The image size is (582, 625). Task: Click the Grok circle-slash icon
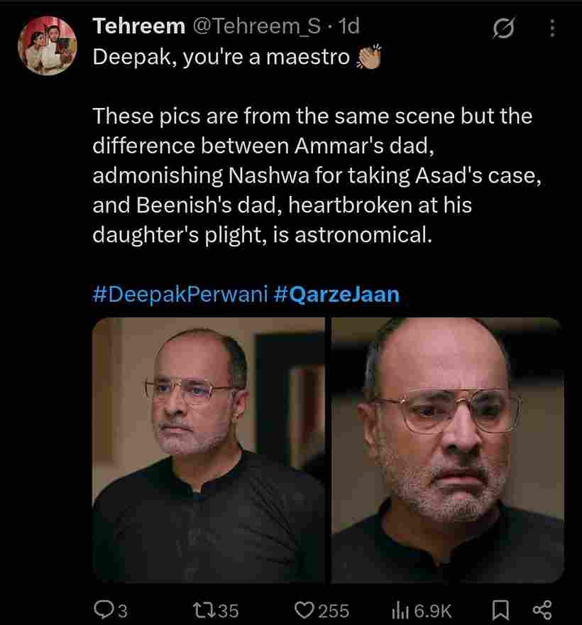pyautogui.click(x=503, y=28)
